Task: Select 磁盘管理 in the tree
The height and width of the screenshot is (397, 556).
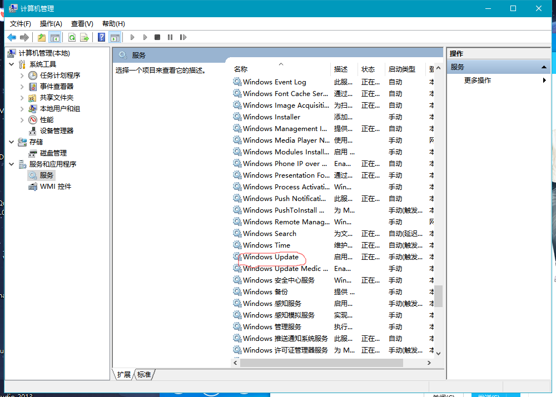Action: 53,153
